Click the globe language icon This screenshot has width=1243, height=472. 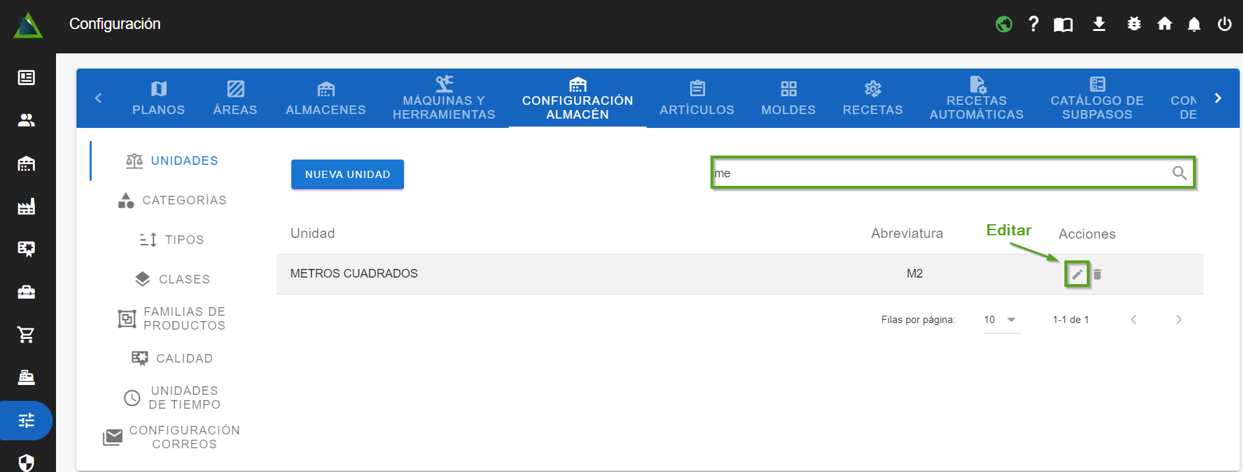1004,24
